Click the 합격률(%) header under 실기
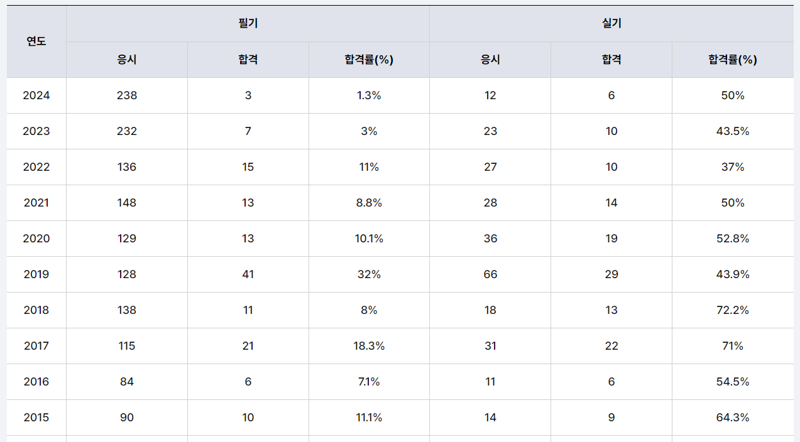This screenshot has height=442, width=800. (732, 60)
